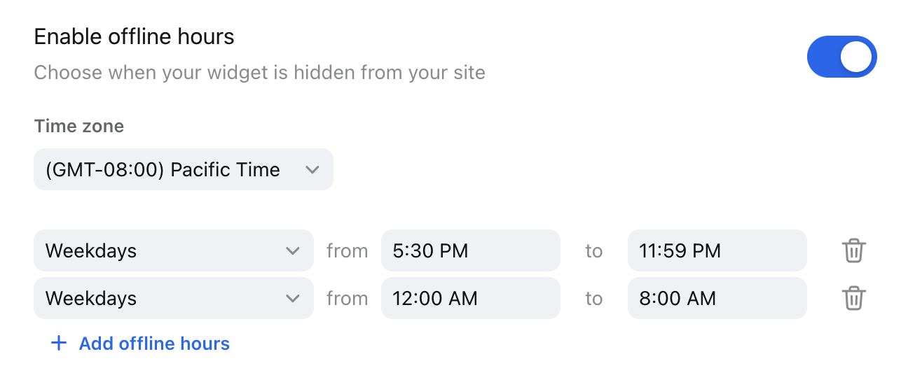Click the chevron on the second Weekdays selector

[292, 298]
